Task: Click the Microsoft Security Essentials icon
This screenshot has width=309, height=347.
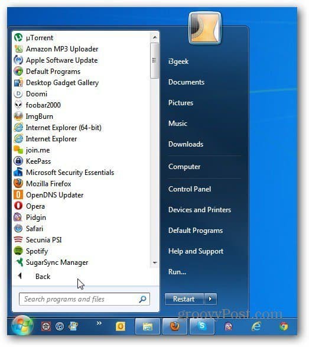Action: tap(18, 173)
